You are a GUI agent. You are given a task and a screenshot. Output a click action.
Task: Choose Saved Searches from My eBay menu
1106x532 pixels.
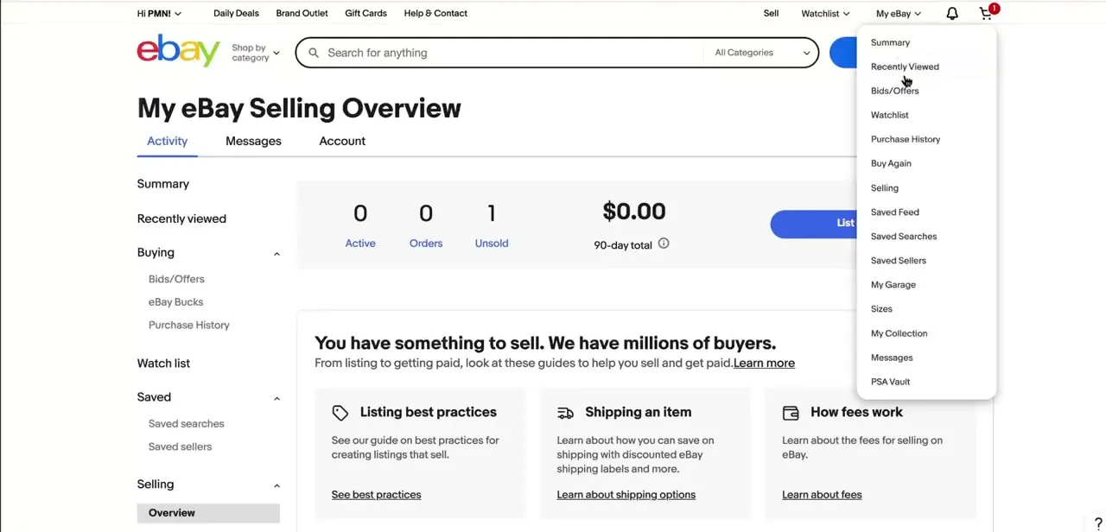(x=904, y=236)
